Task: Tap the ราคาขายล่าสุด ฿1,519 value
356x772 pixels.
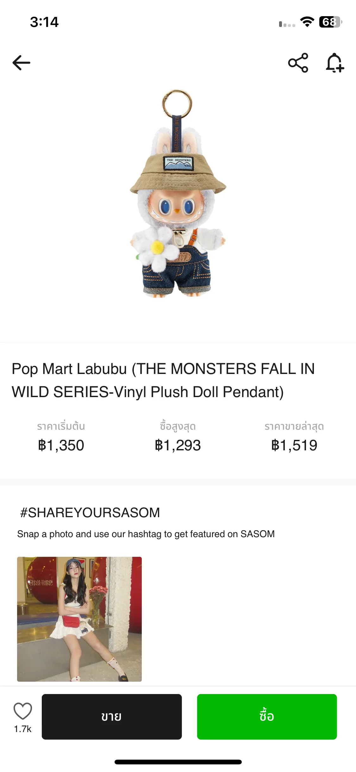Action: click(x=294, y=445)
